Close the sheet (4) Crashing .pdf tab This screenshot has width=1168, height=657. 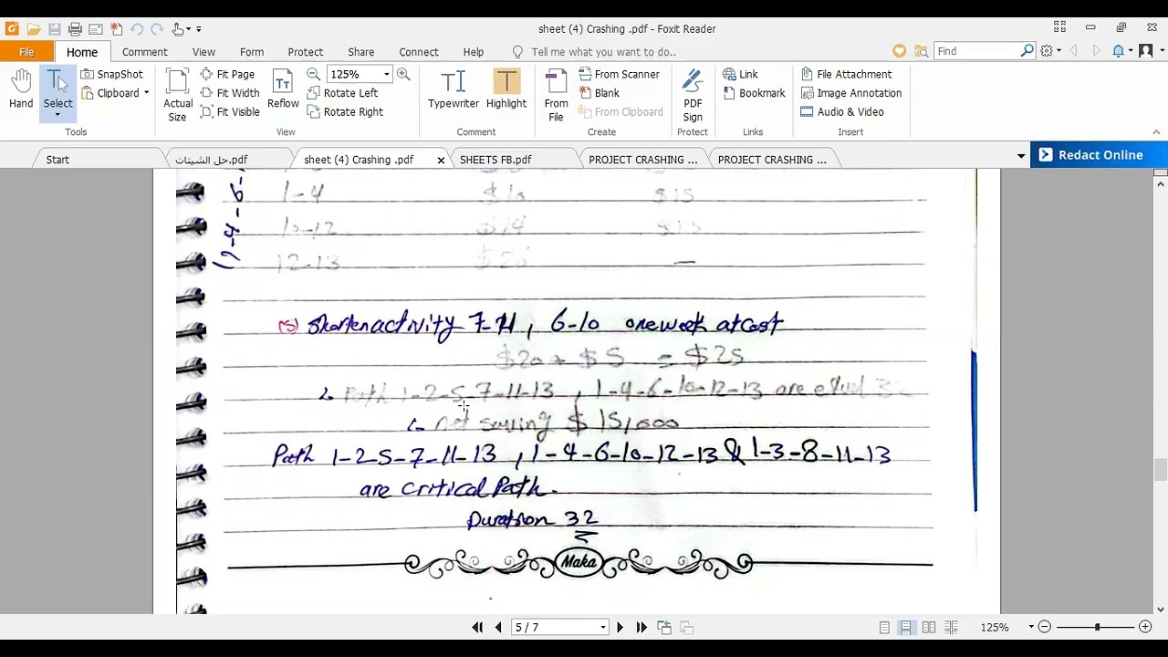coord(441,160)
